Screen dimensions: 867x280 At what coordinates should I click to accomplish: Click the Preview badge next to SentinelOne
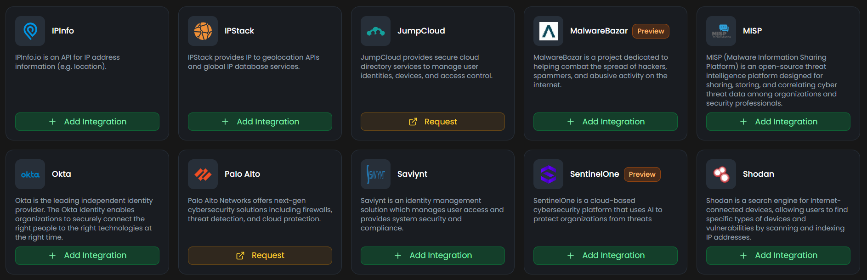click(x=642, y=174)
